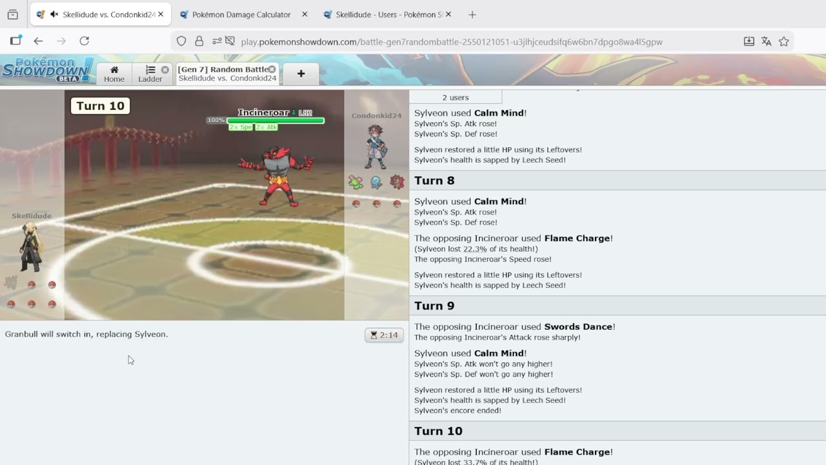Click Condonkid24 trainer avatar

point(376,147)
